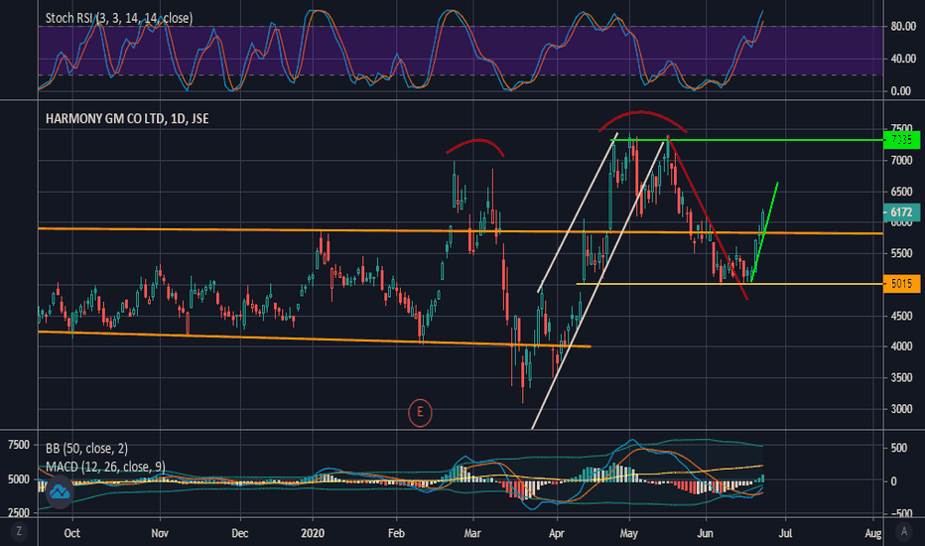Click the Mar date axis label
This screenshot has height=546, width=925.
click(x=472, y=534)
